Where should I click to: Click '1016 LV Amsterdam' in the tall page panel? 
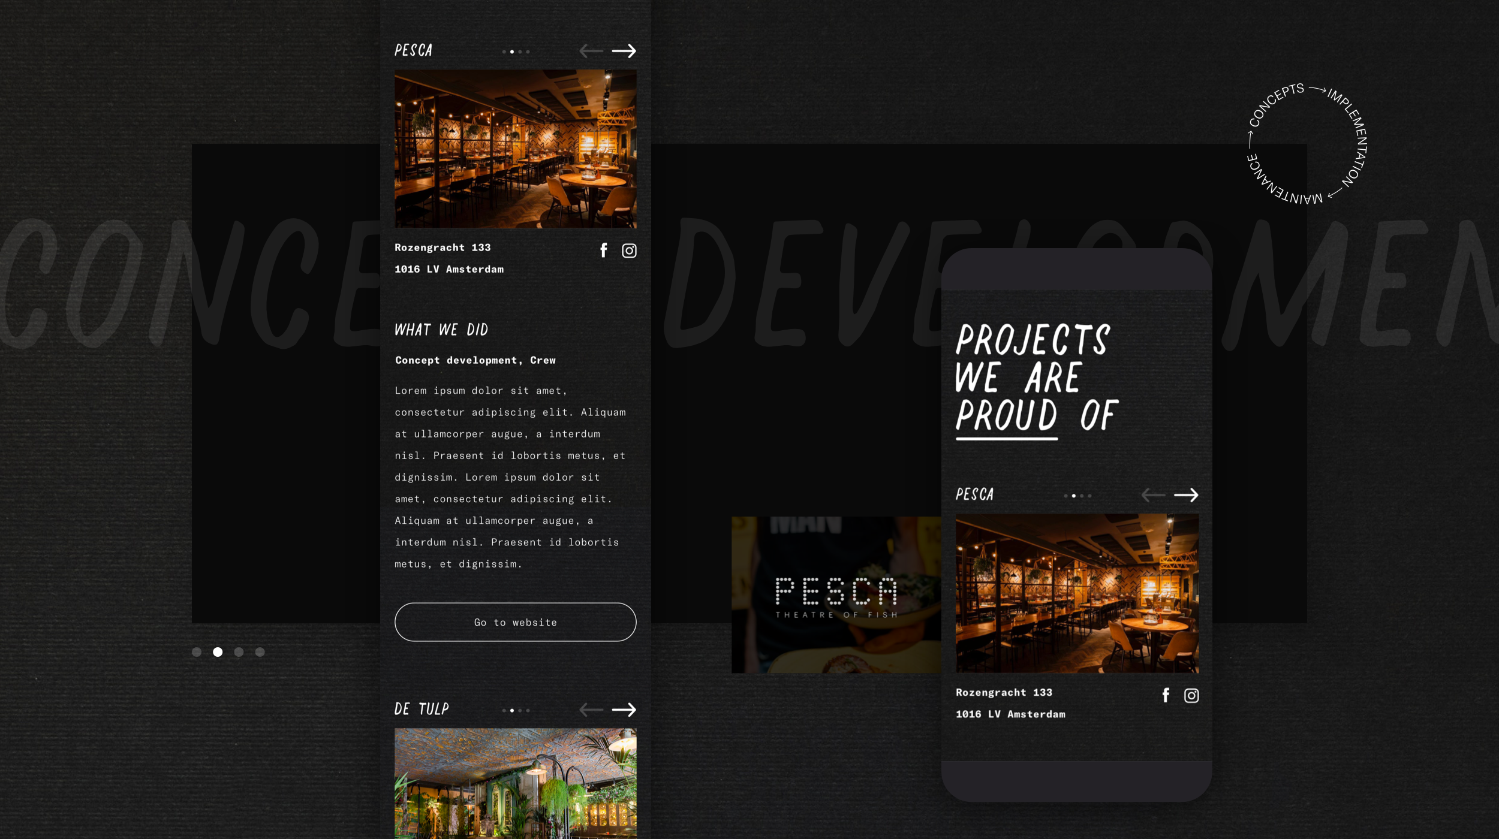coord(449,269)
